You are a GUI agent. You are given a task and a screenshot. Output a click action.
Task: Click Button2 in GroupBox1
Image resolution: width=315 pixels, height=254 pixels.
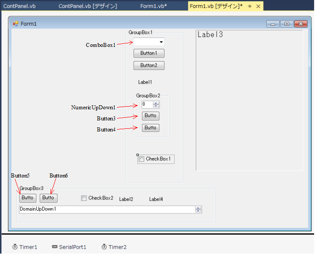click(x=149, y=65)
